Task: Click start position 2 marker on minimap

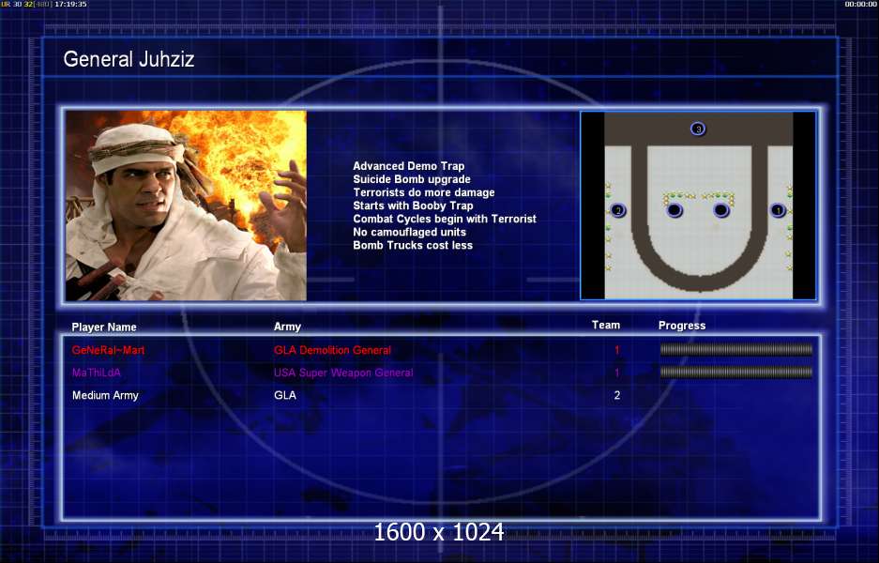Action: (x=617, y=210)
